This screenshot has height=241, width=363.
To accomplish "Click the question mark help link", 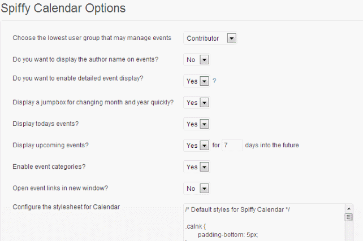I will point(214,81).
